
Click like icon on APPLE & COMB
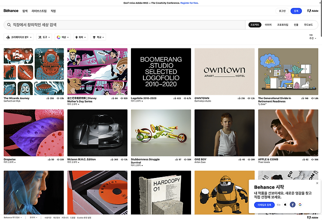(x=304, y=159)
